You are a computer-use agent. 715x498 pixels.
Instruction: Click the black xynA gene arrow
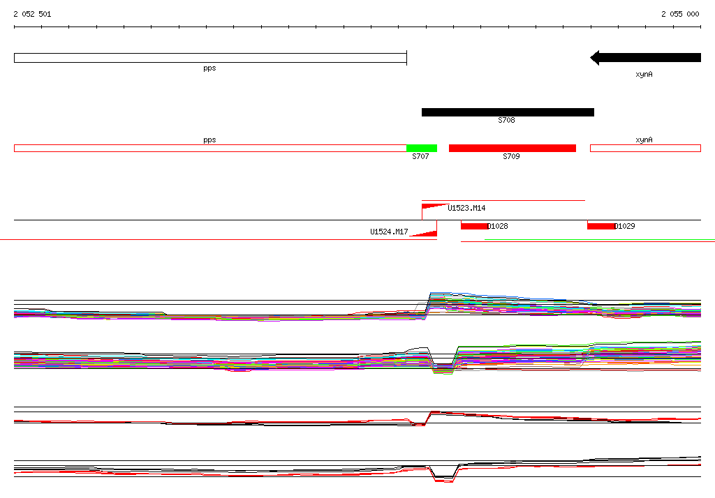click(645, 57)
